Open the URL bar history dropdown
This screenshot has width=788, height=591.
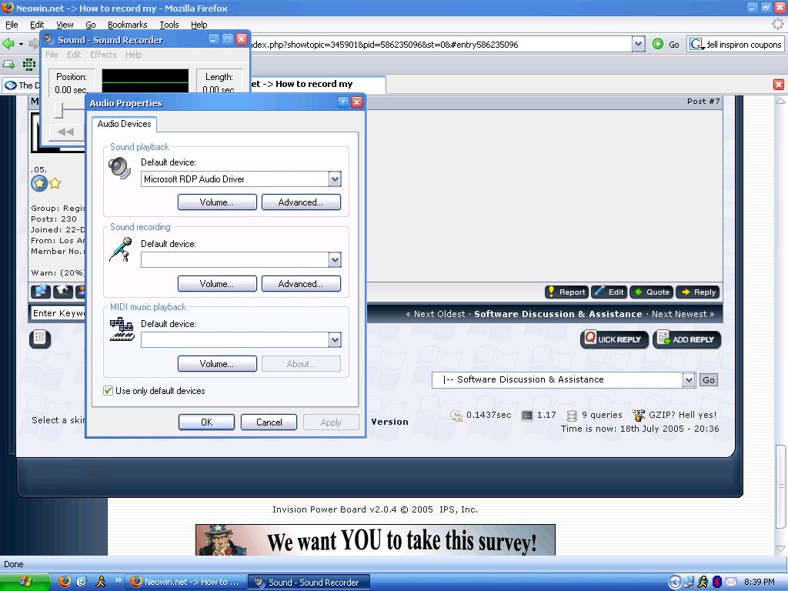click(x=638, y=44)
